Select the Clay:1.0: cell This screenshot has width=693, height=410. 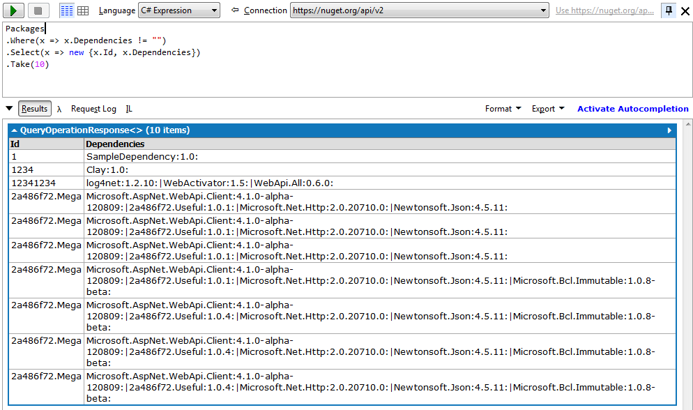click(380, 169)
